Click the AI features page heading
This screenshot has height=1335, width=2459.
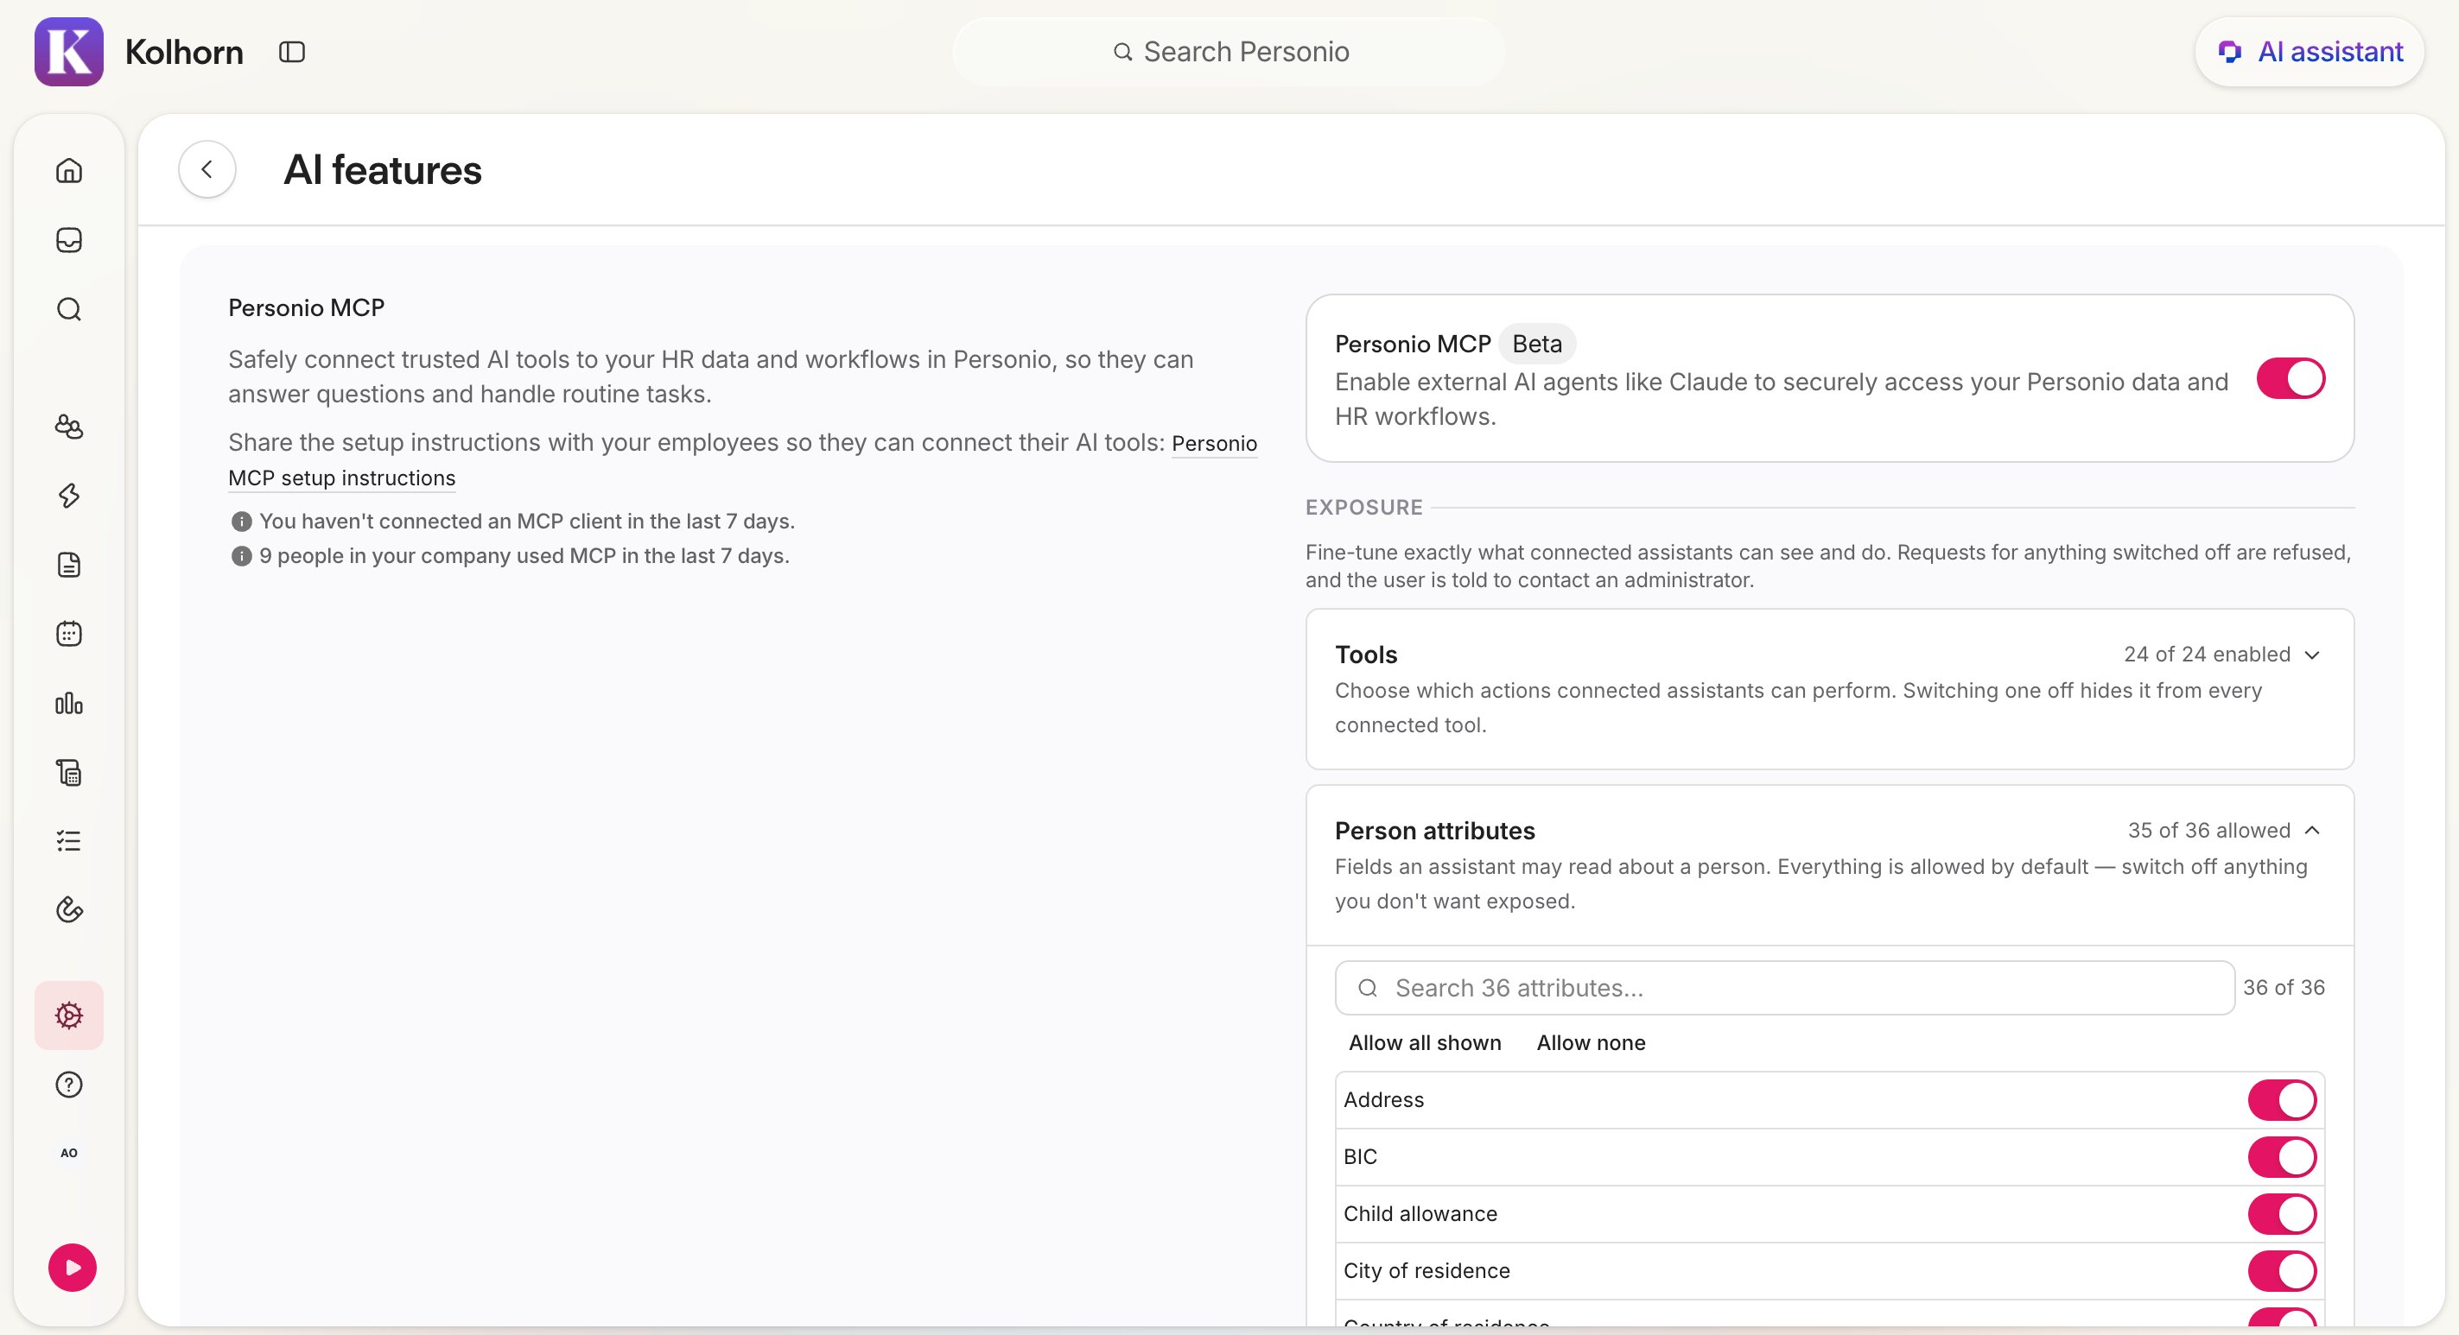(383, 170)
